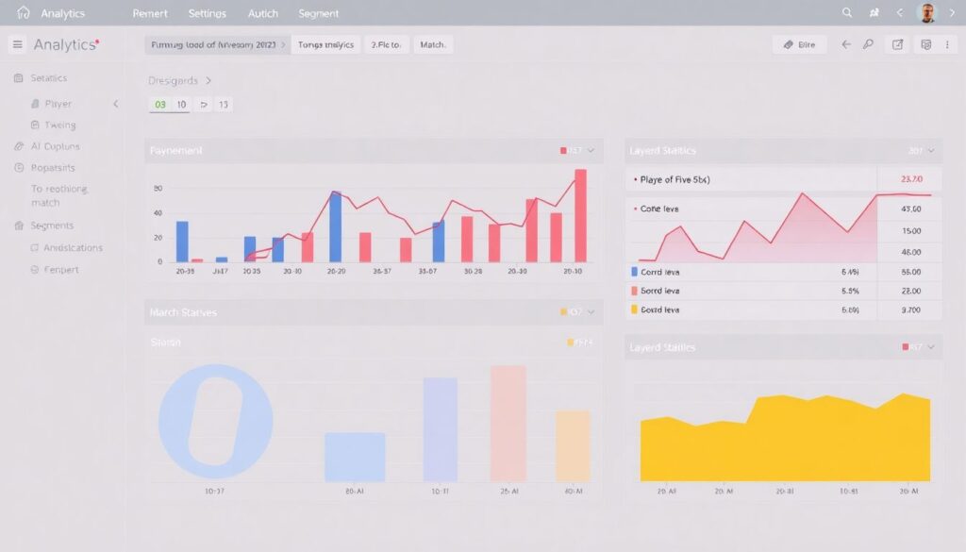This screenshot has width=966, height=552.
Task: Open the hamburger menu next to Analytics
Action: click(17, 44)
